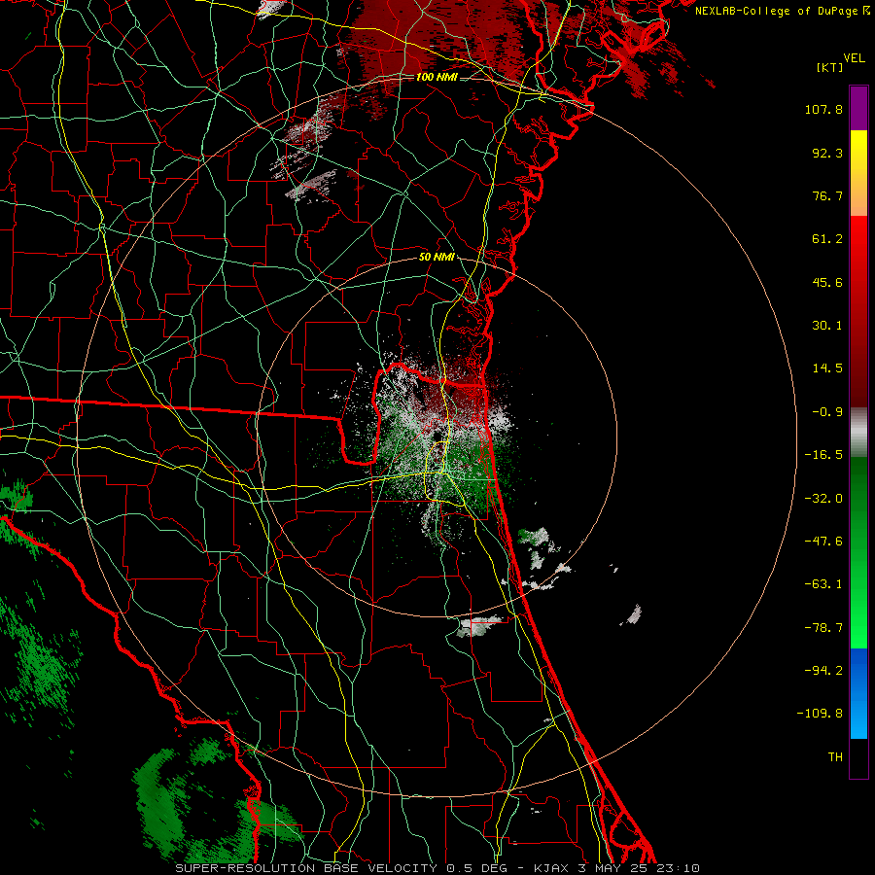Click the -32.0 legend value

tap(823, 499)
